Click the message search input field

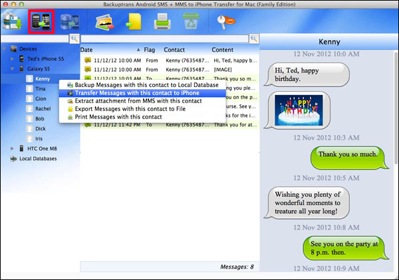coord(165,39)
